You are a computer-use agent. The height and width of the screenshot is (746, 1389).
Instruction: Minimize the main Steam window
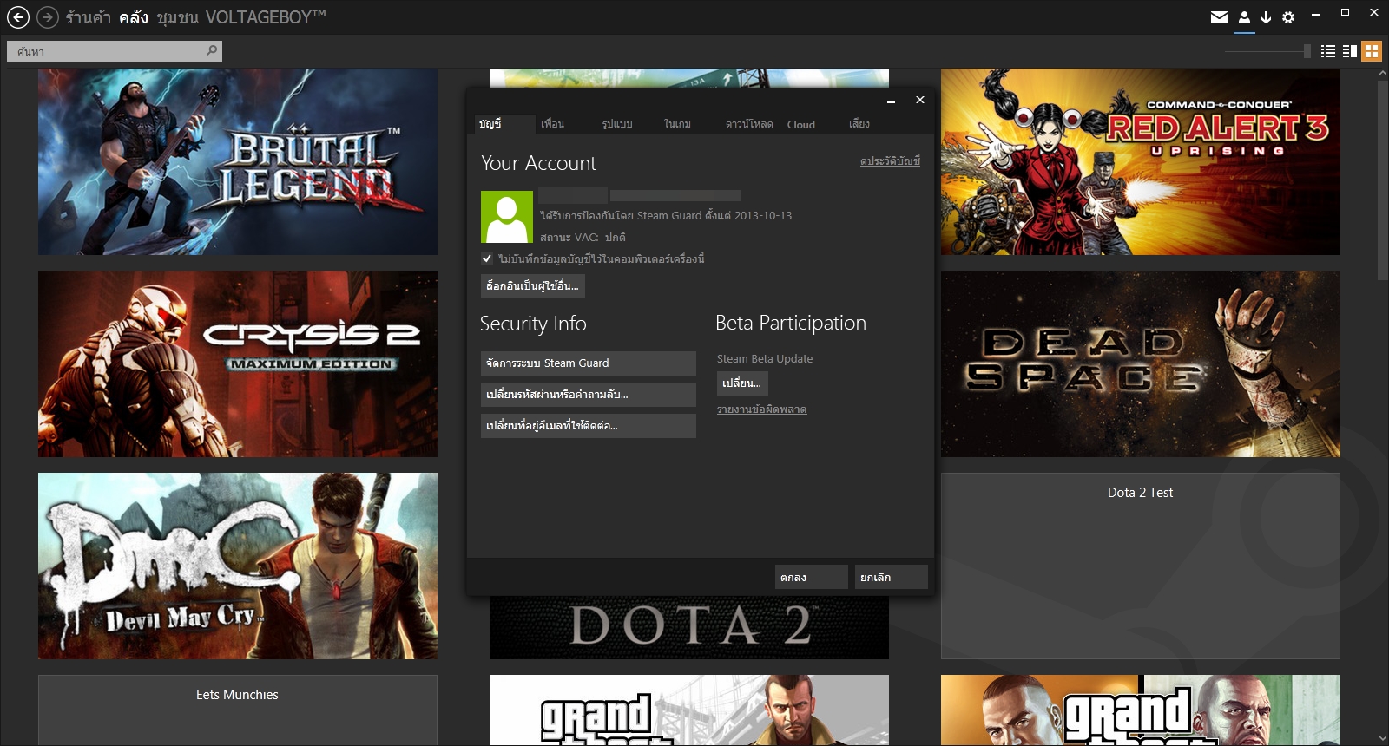point(1315,13)
